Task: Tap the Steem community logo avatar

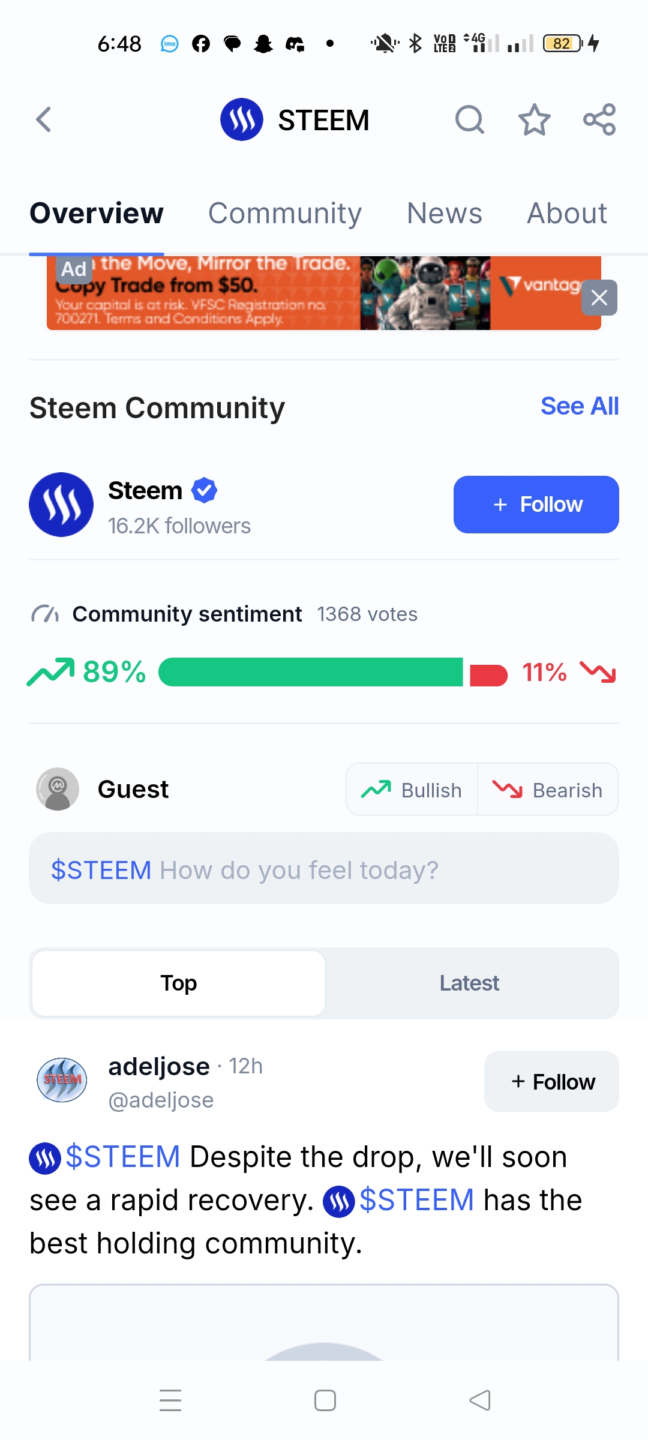Action: click(x=61, y=505)
